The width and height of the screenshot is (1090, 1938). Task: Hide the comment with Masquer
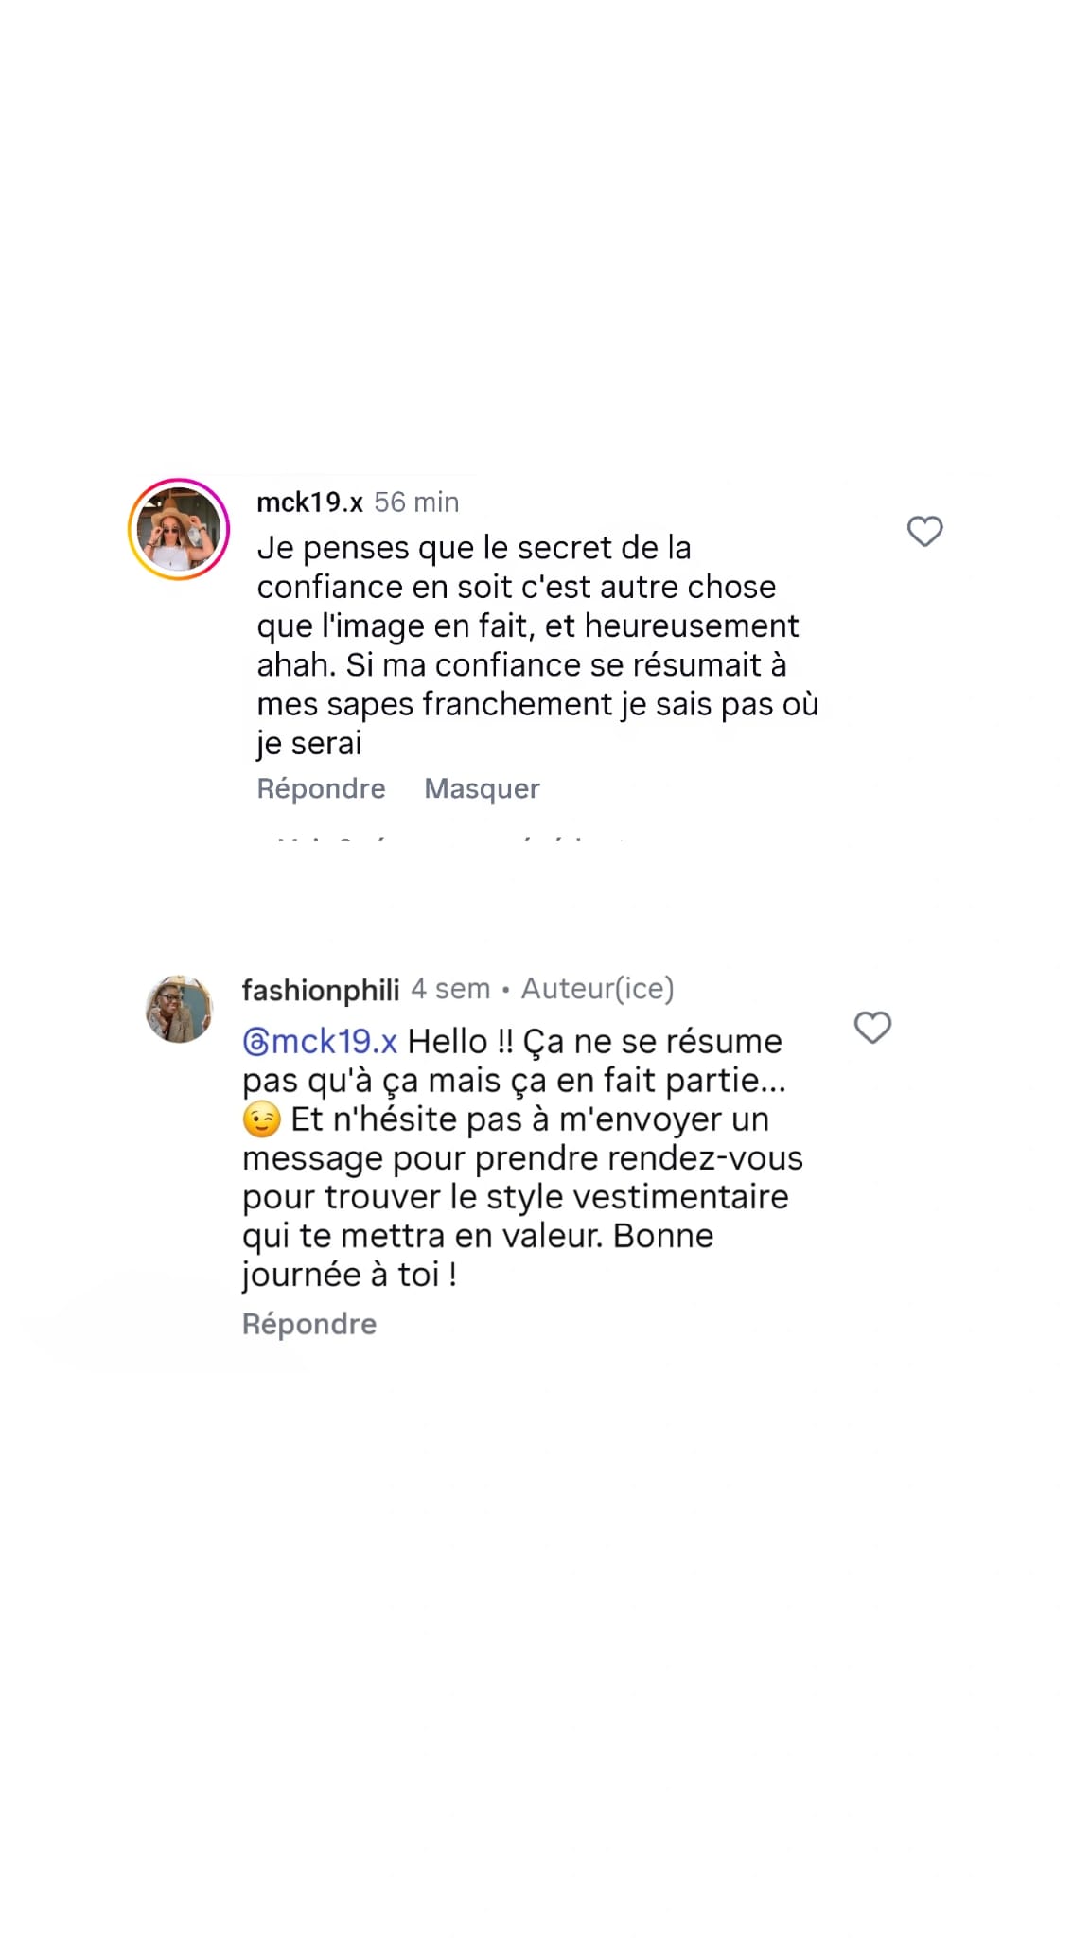[482, 788]
